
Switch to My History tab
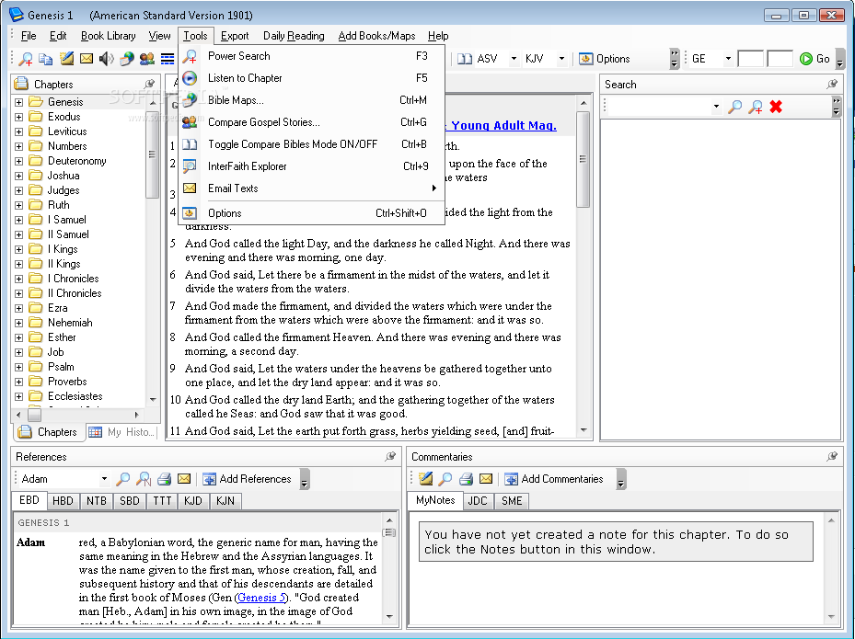tap(123, 432)
